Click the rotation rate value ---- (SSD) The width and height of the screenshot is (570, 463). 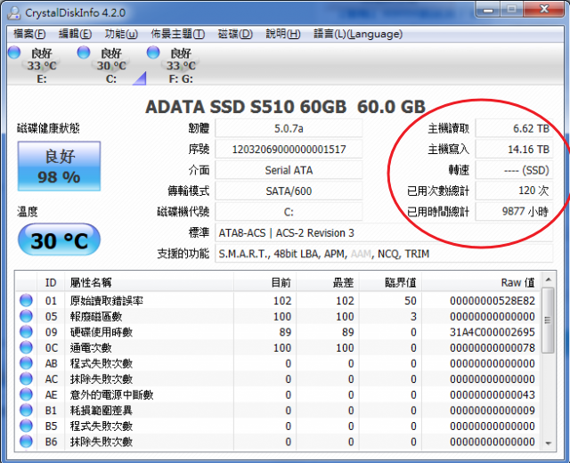(514, 170)
